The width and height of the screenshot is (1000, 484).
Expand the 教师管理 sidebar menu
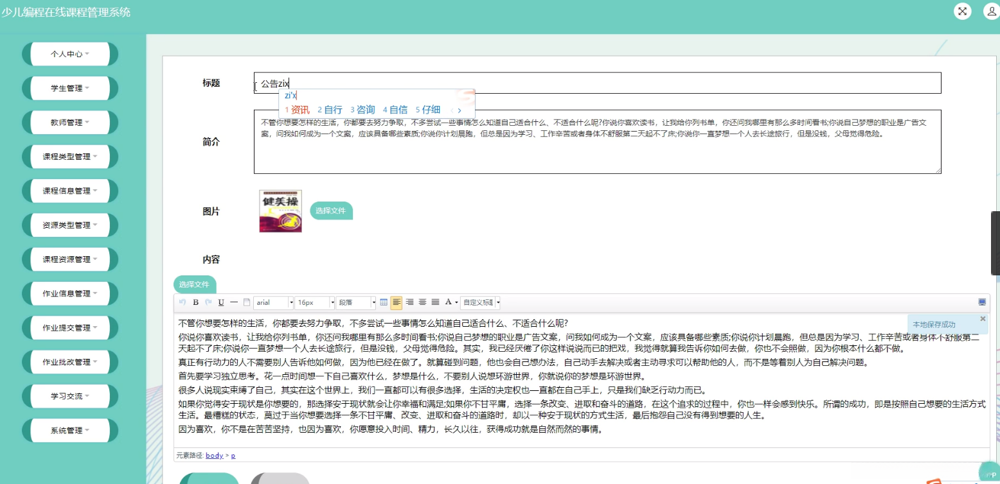pos(70,123)
